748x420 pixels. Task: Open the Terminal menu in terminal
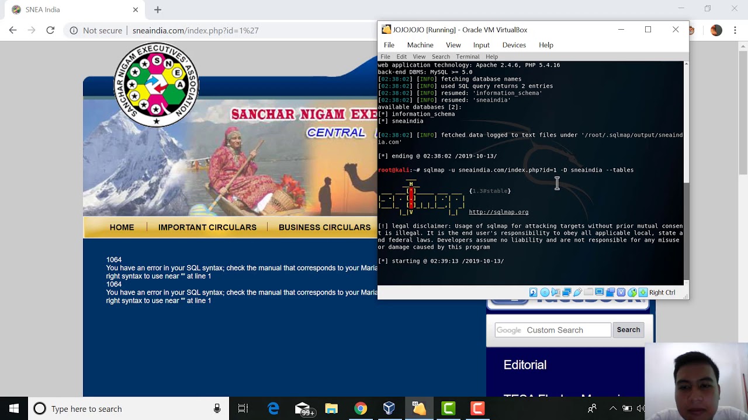click(x=467, y=57)
